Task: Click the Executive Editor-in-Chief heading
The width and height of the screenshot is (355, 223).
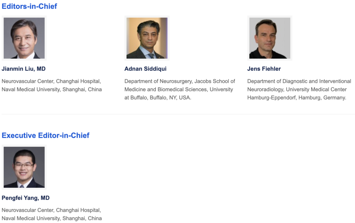Action: [45, 135]
